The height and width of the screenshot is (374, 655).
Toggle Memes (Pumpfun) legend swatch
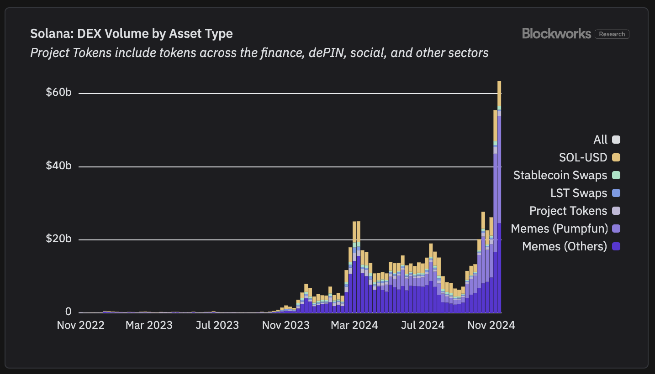click(616, 229)
